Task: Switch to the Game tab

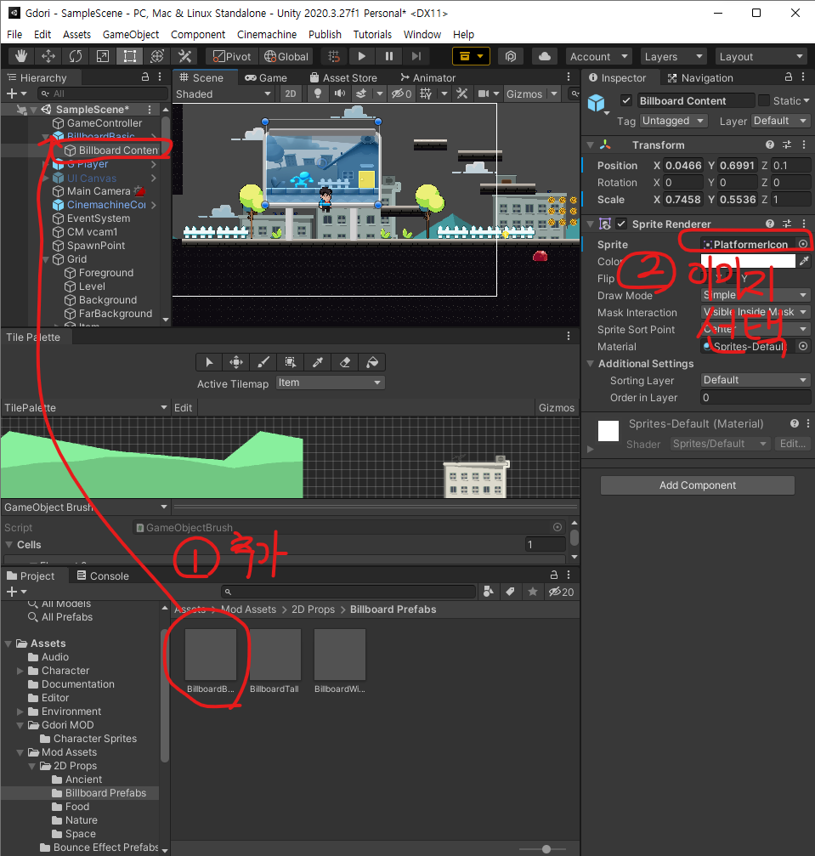Action: pos(266,77)
